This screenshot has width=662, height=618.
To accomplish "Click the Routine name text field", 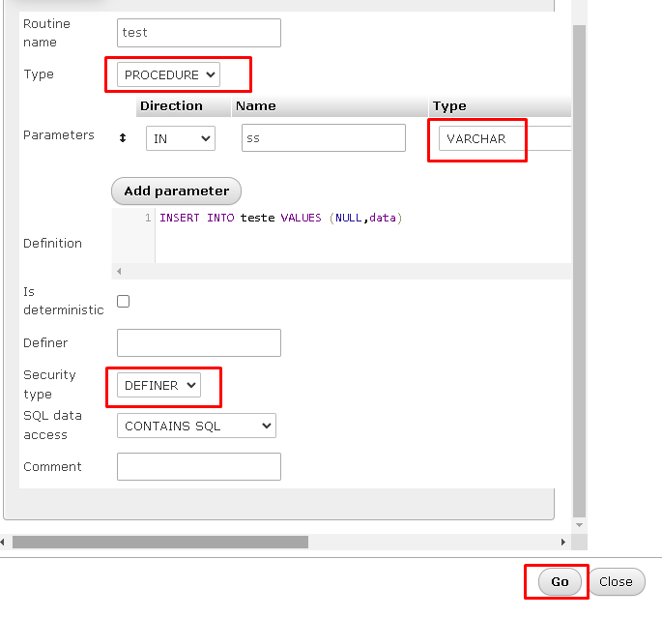I will pyautogui.click(x=198, y=33).
